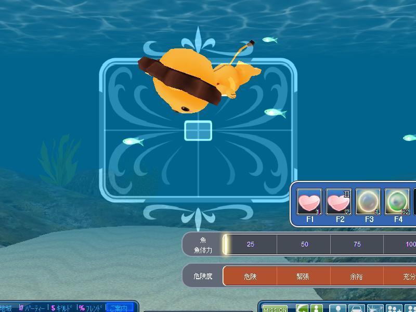
Task: Click the green person icon in bottom bar
Action: point(316,309)
